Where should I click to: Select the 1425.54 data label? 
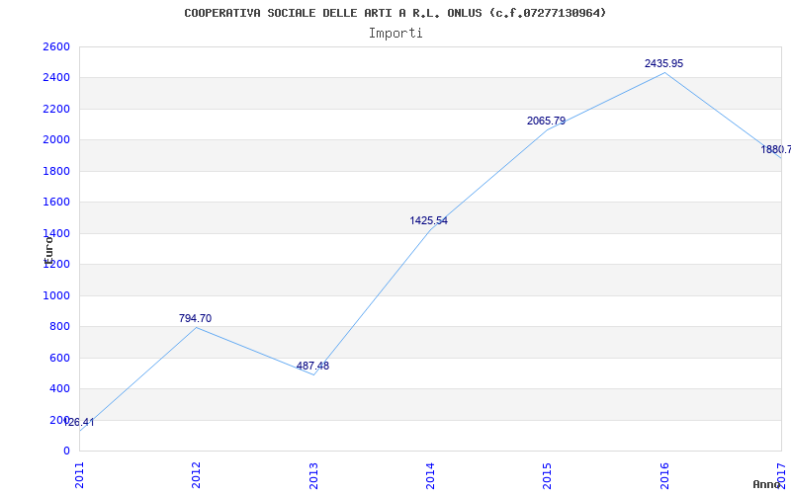point(428,220)
